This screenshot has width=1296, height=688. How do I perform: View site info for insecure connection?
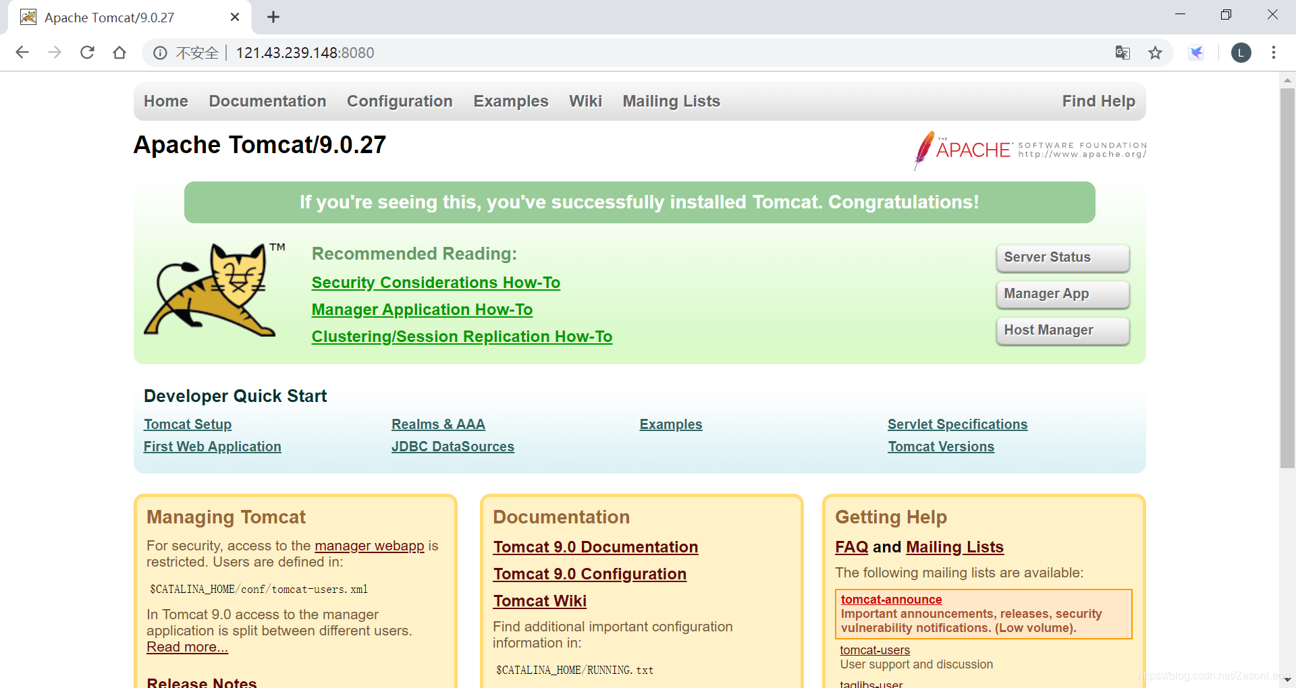[160, 53]
